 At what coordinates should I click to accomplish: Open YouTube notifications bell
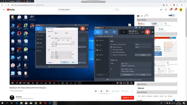(x=176, y=10)
